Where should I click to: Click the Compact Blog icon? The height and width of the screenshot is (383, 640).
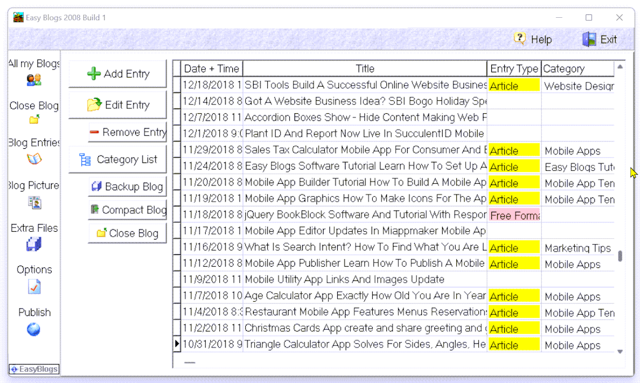pos(95,209)
